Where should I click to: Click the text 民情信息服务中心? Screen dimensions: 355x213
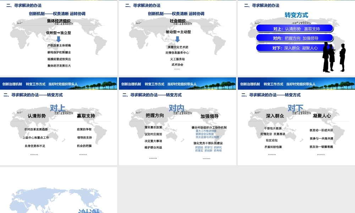pyautogui.click(x=177, y=53)
